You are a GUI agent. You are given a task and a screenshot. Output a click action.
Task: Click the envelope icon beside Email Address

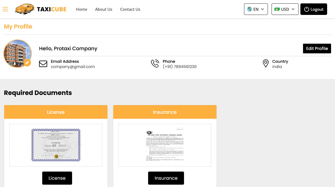click(x=43, y=64)
